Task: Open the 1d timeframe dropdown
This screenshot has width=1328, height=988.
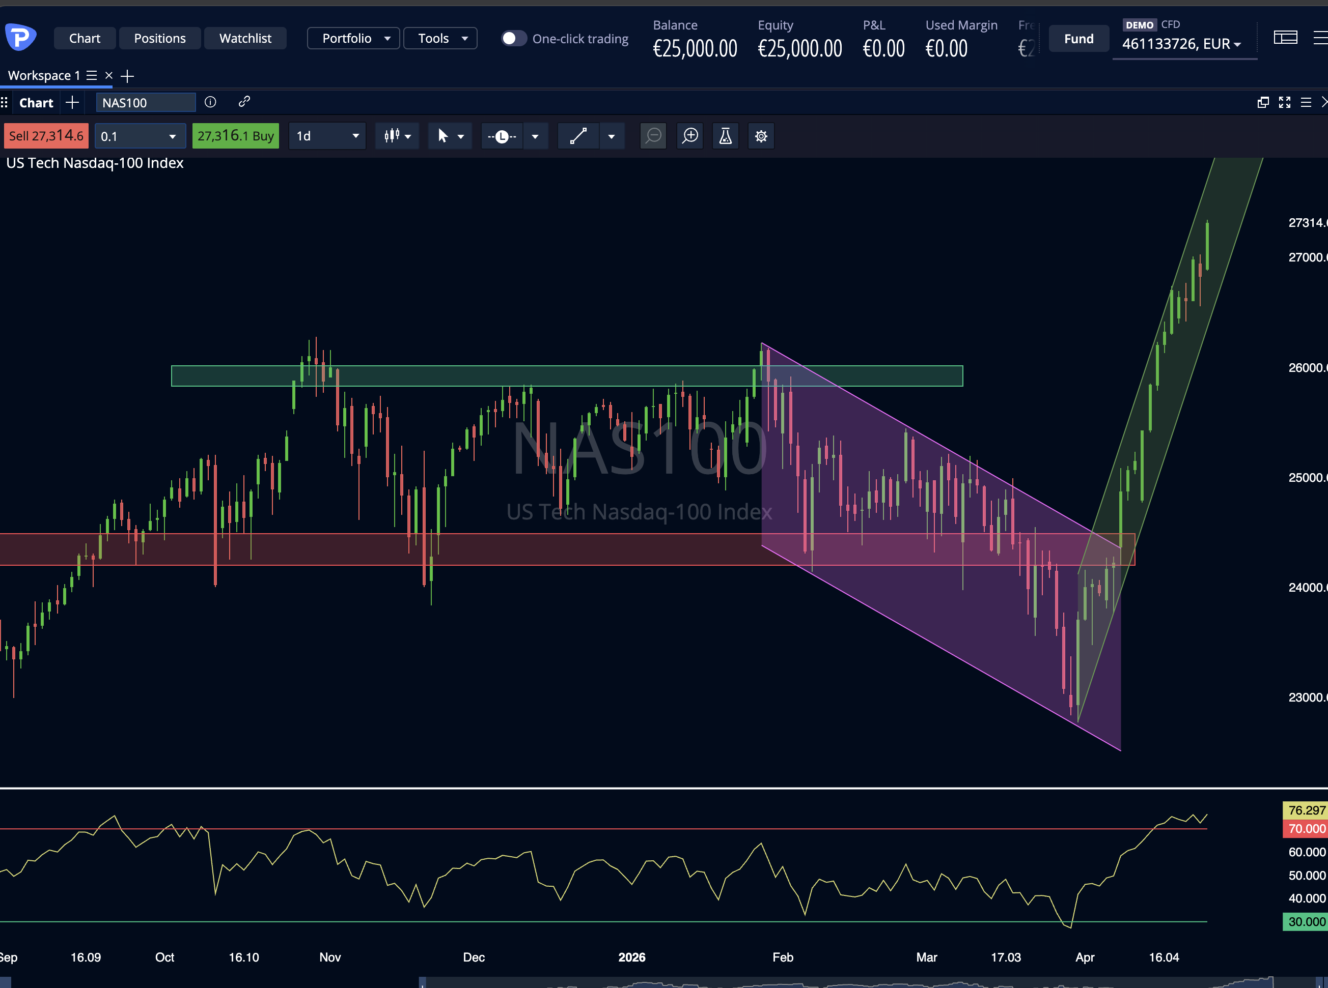Action: (x=327, y=136)
